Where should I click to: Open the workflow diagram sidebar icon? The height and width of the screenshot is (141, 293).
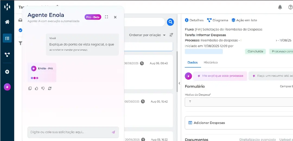(7, 55)
